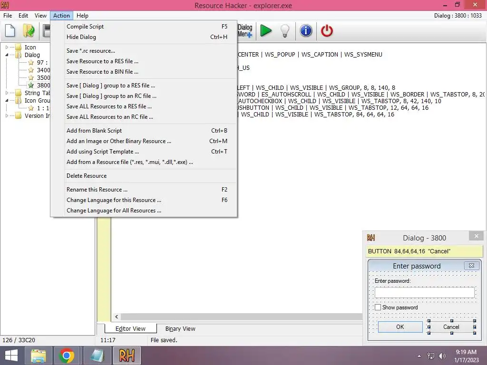Click the Version Info folder icon

(19, 116)
